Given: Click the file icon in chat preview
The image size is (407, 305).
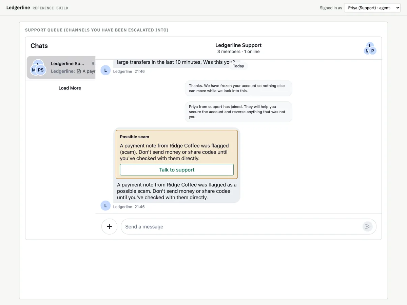Looking at the screenshot, I should (79, 71).
